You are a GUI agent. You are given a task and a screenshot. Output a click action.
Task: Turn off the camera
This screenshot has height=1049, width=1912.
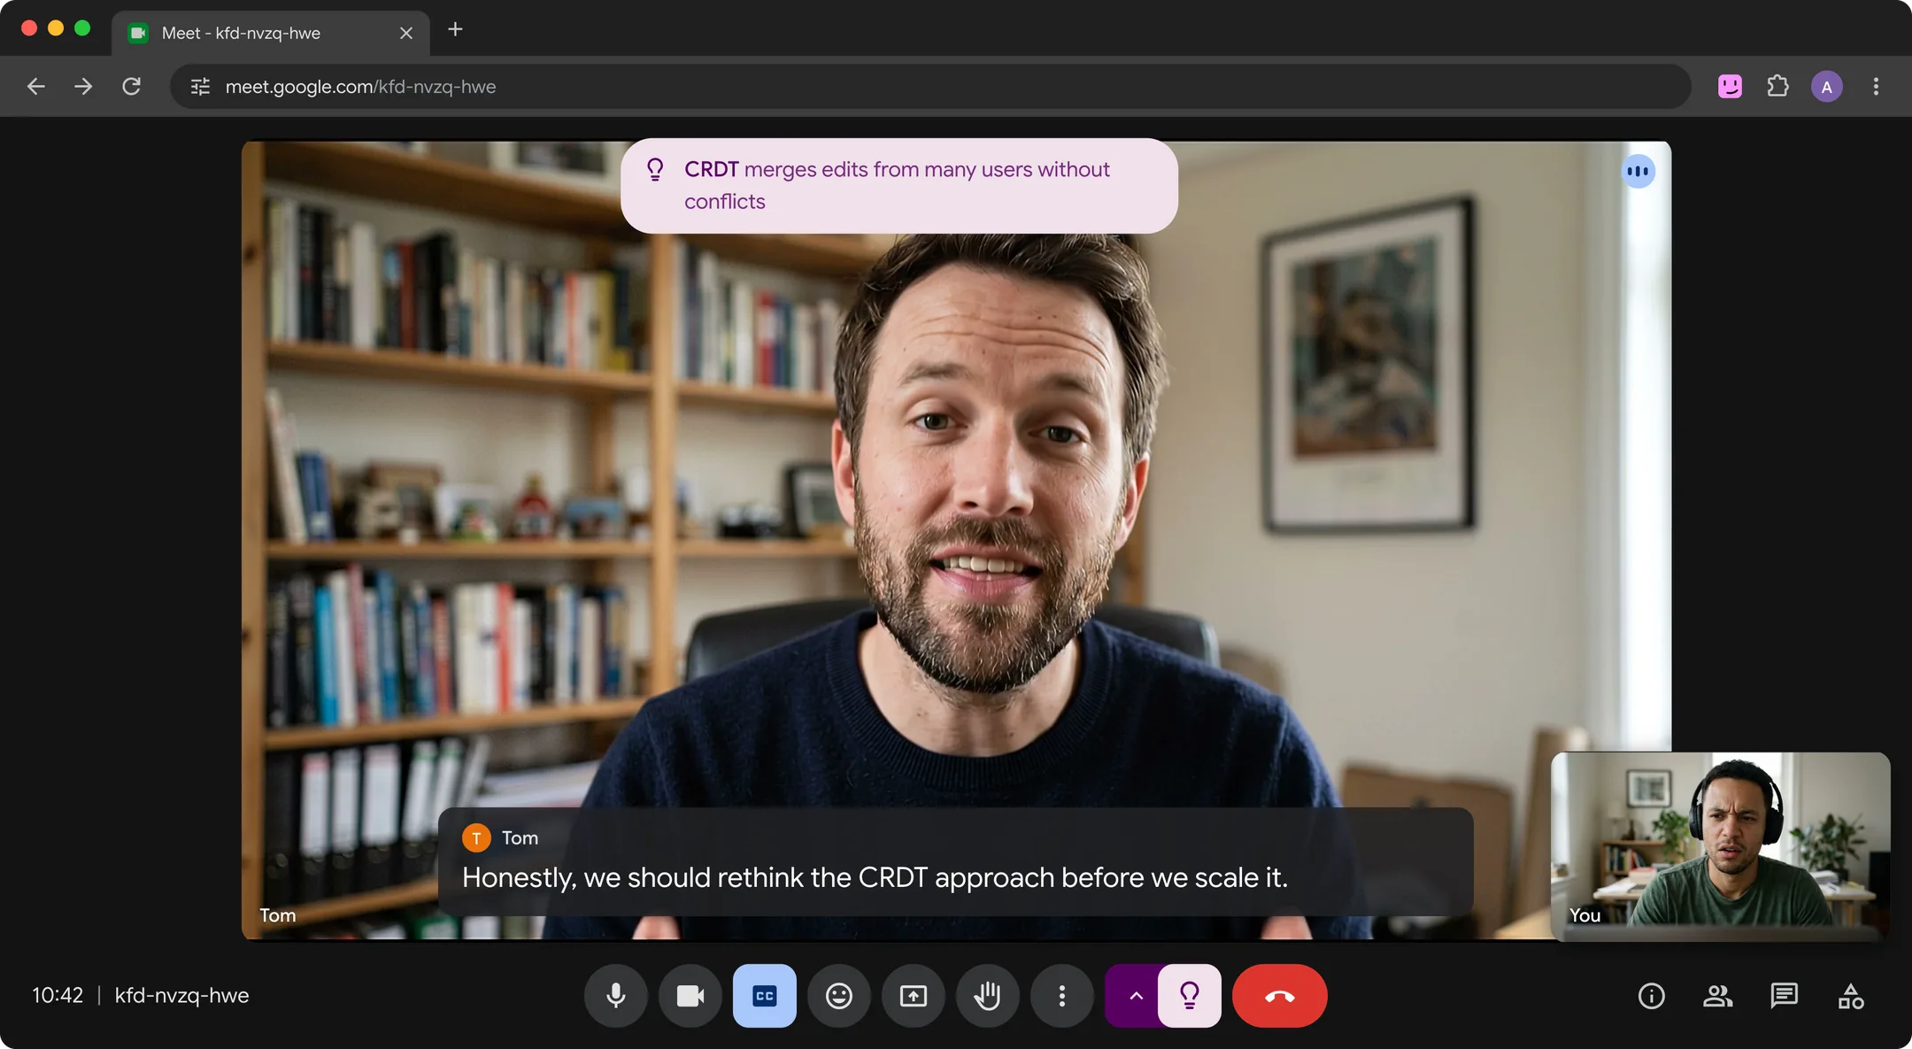coord(690,996)
